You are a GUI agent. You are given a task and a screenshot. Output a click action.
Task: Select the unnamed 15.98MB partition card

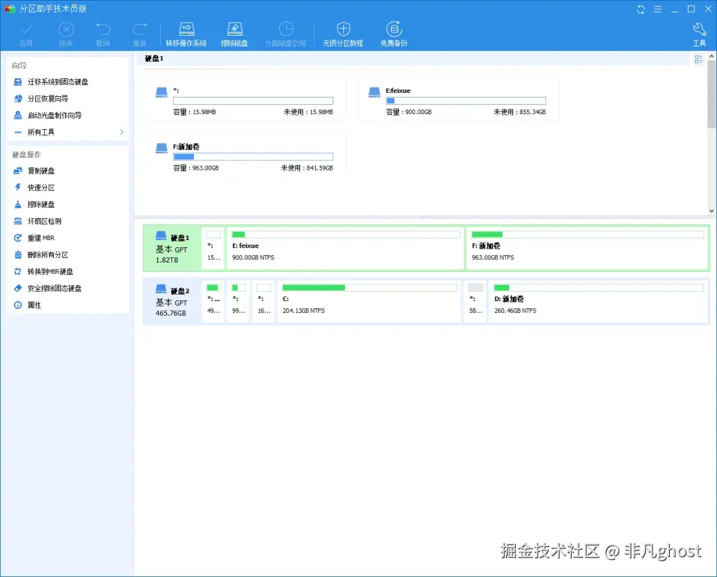pos(246,99)
